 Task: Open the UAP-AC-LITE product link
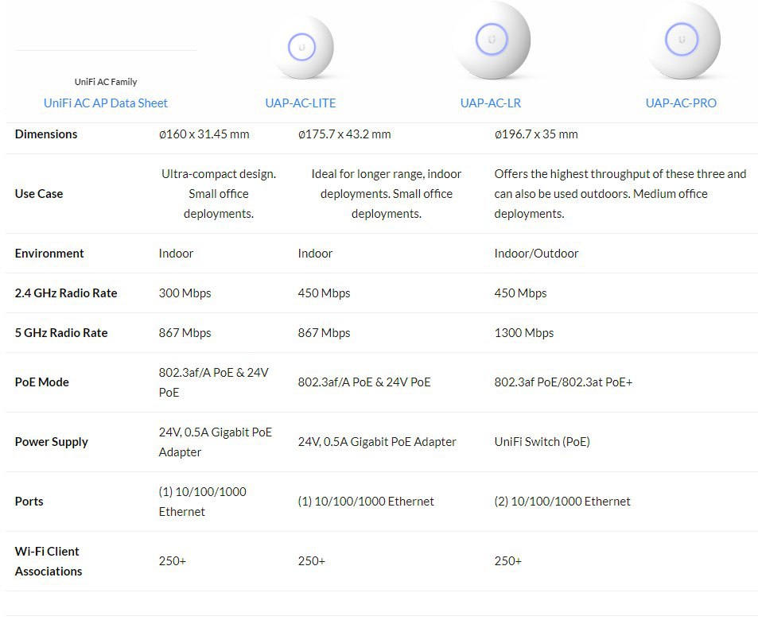(300, 103)
